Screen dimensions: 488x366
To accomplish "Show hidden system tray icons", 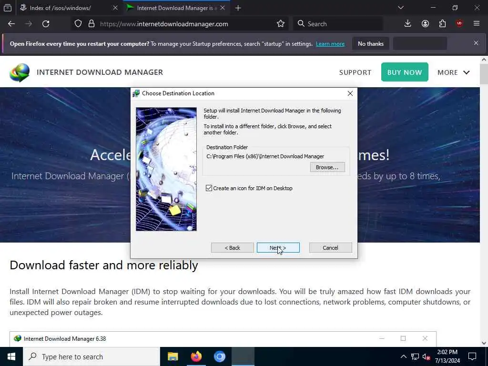I will click(x=403, y=356).
